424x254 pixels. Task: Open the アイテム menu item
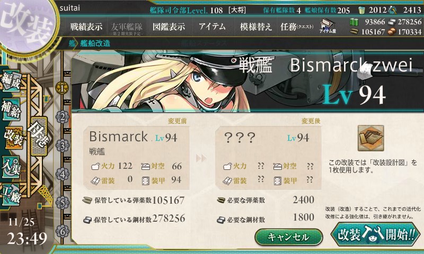[212, 26]
